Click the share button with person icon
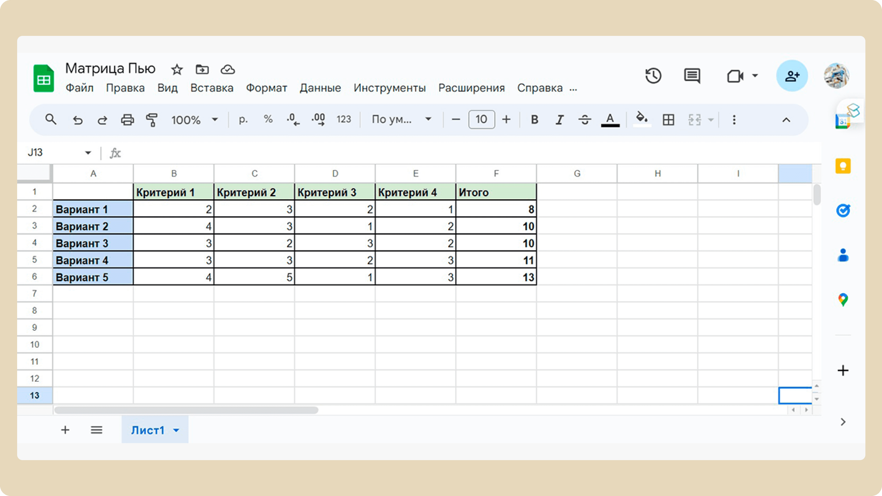Screen dimensions: 882x496 tap(792, 76)
